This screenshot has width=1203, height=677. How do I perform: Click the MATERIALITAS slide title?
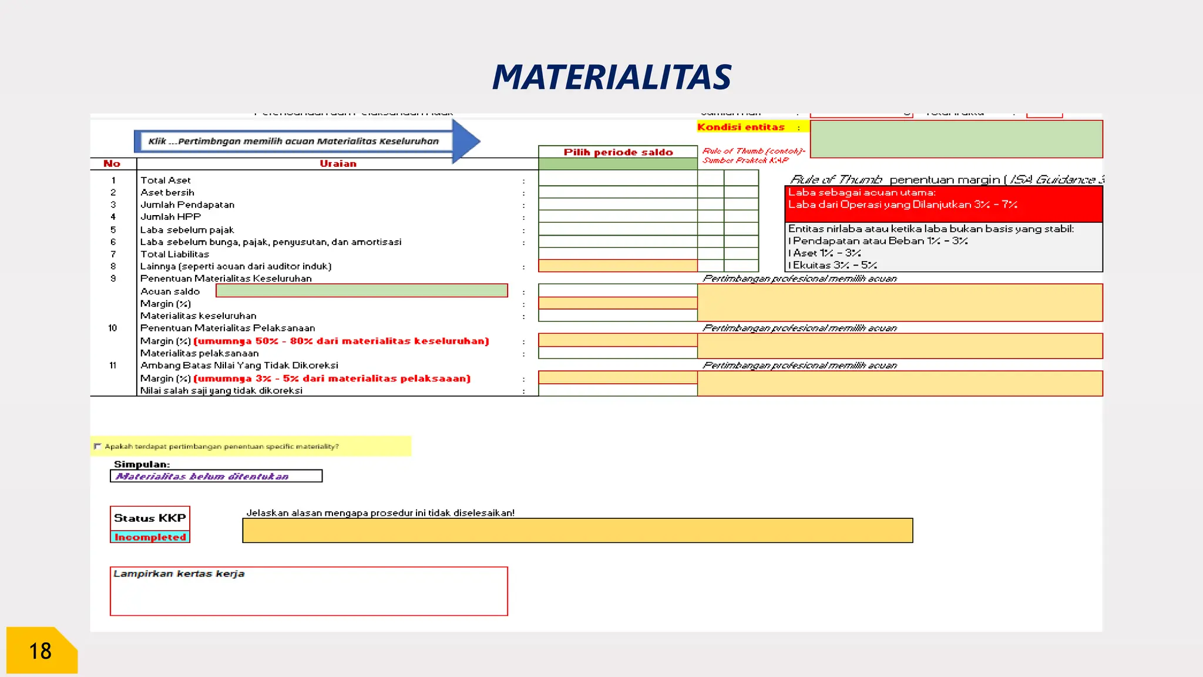coord(611,77)
